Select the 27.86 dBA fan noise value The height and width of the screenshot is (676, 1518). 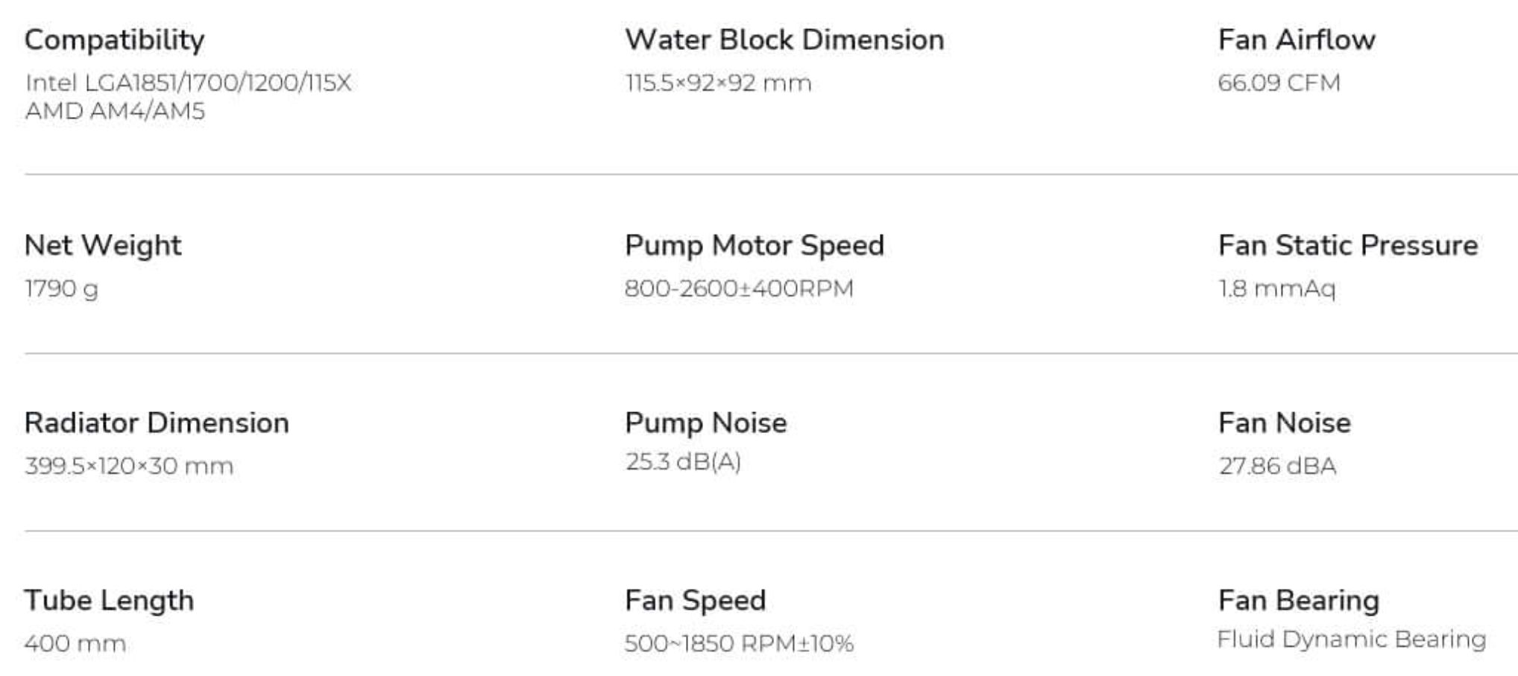(1277, 466)
